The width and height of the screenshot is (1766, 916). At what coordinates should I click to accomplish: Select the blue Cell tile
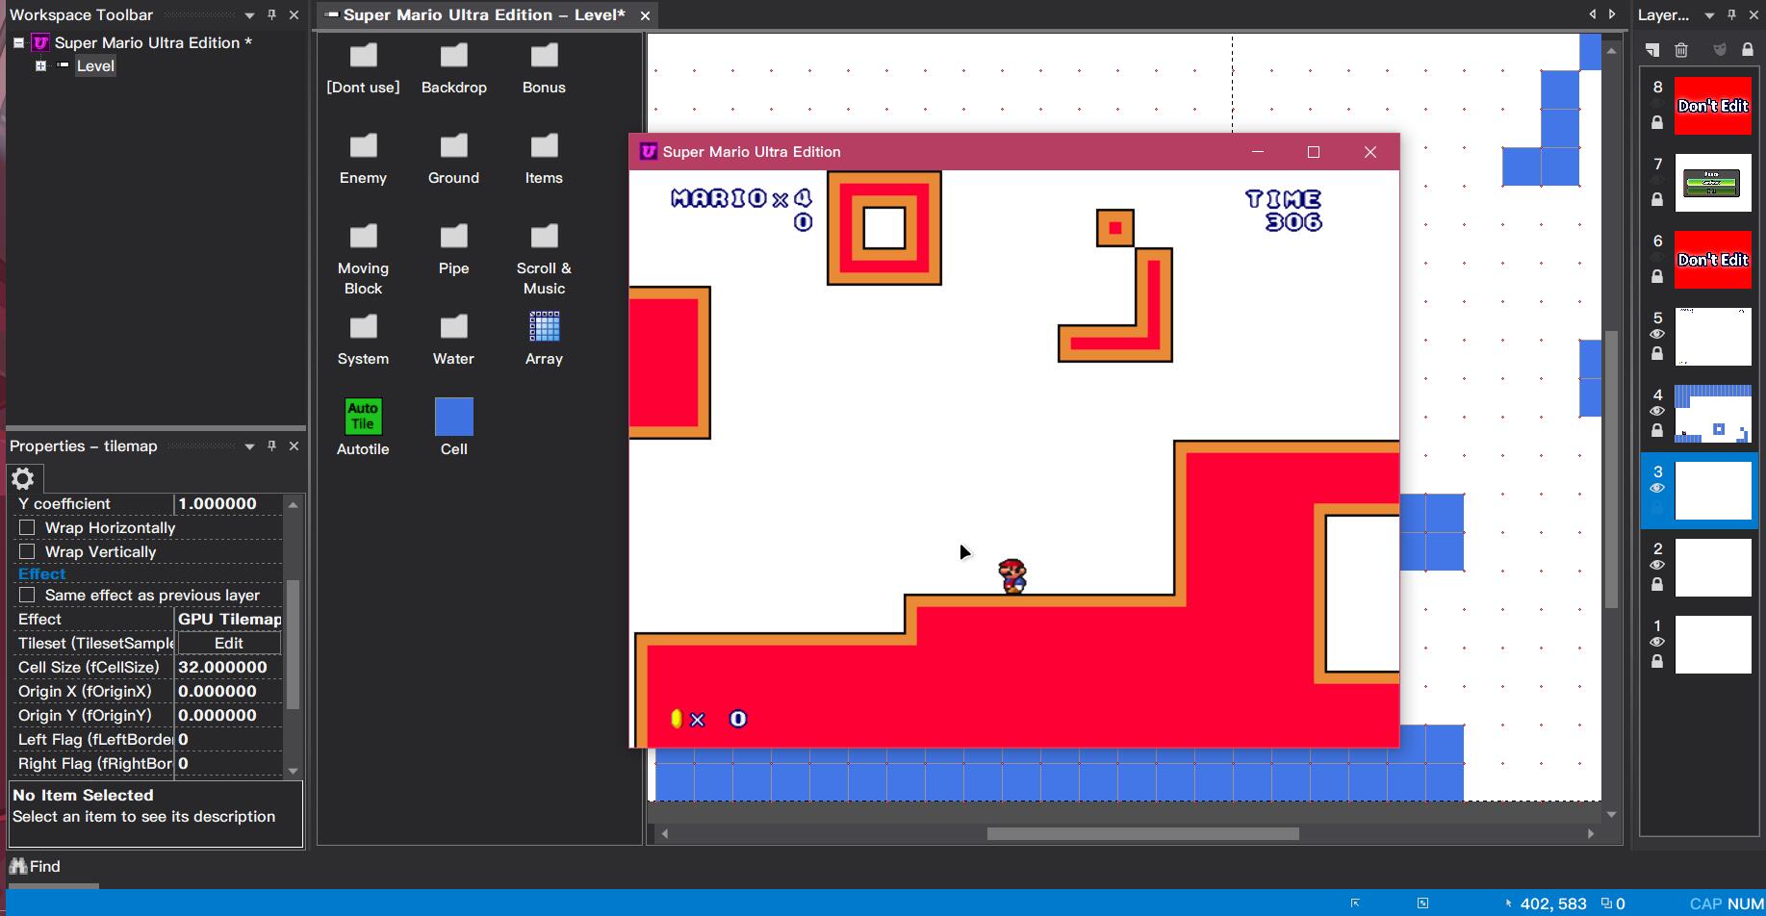pos(453,417)
